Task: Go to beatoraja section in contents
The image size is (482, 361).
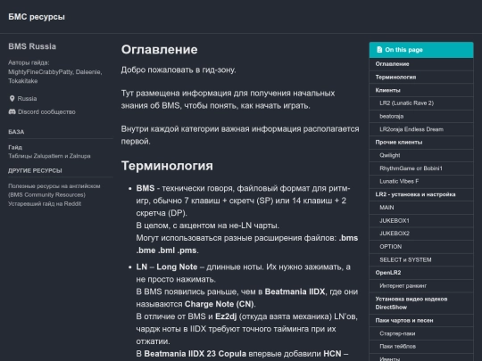Action: 421,117
